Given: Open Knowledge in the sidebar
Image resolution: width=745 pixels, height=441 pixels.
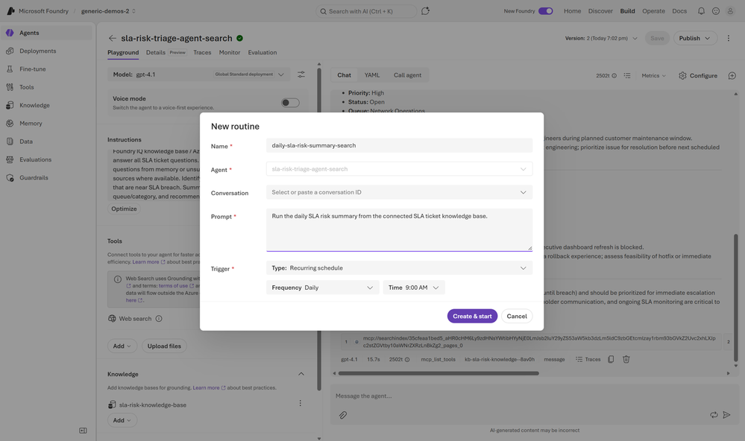Looking at the screenshot, I should (46, 105).
